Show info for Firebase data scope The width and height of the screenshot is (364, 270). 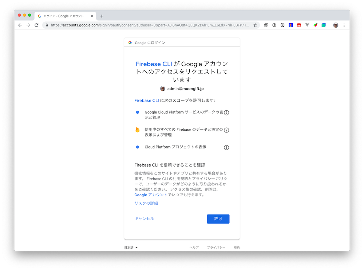coord(226,130)
